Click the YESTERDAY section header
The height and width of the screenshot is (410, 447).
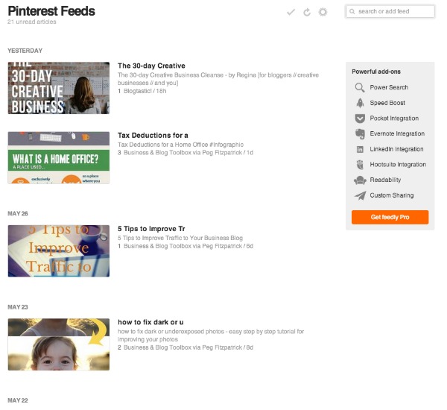25,51
